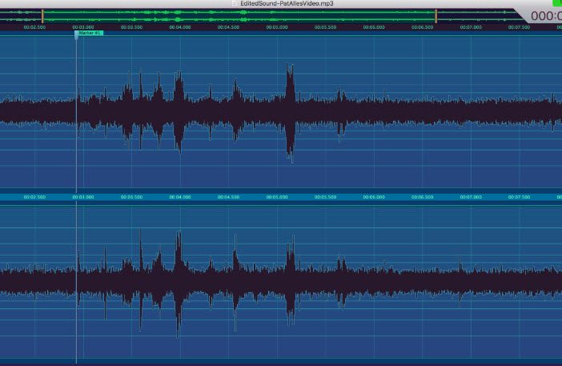Click the tallest peak in the lower channel waveform
Image resolution: width=562 pixels, height=366 pixels.
click(x=179, y=284)
